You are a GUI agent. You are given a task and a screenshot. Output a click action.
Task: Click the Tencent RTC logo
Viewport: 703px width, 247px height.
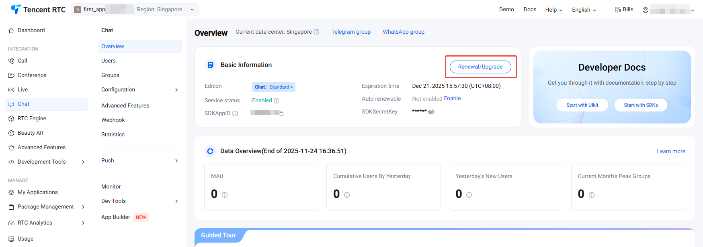[x=38, y=10]
